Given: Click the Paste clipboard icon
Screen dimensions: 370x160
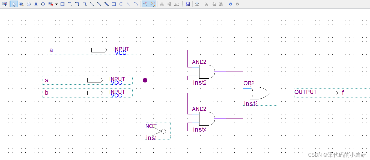Looking at the screenshot, I should 221,4.
